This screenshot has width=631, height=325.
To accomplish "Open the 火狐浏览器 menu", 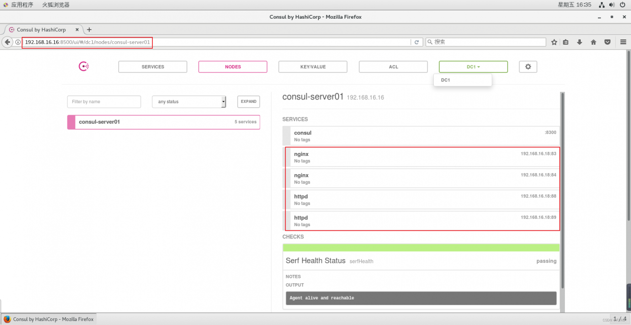I will (x=55, y=4).
